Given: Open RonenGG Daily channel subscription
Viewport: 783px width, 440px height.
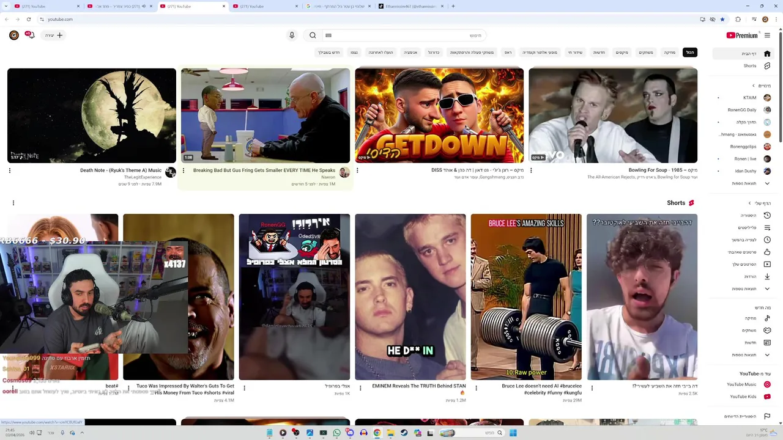Looking at the screenshot, I should (x=743, y=110).
